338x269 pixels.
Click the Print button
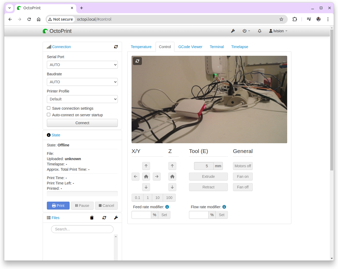click(58, 206)
